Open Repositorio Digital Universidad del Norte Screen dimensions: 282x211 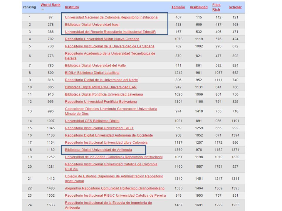(x=101, y=80)
